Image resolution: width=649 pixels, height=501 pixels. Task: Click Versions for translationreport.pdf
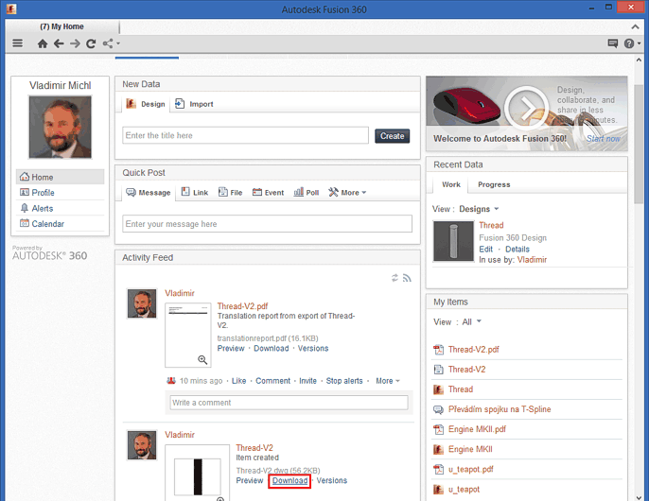(313, 349)
